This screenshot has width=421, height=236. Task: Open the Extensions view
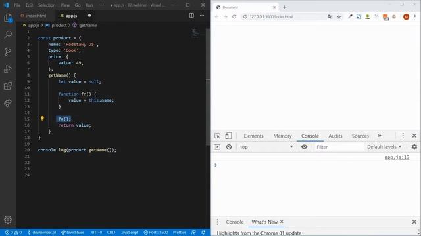point(8,86)
